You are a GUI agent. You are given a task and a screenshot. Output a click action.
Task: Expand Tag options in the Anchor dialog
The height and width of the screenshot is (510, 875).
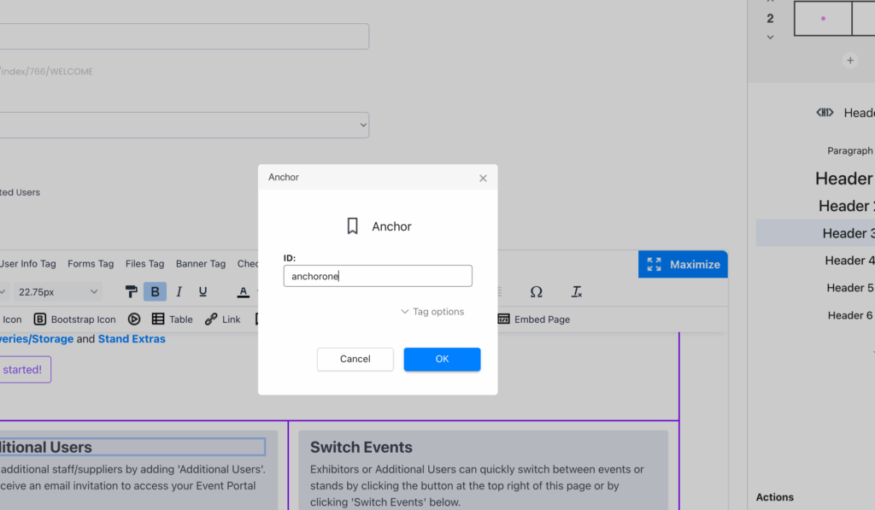[x=432, y=312]
